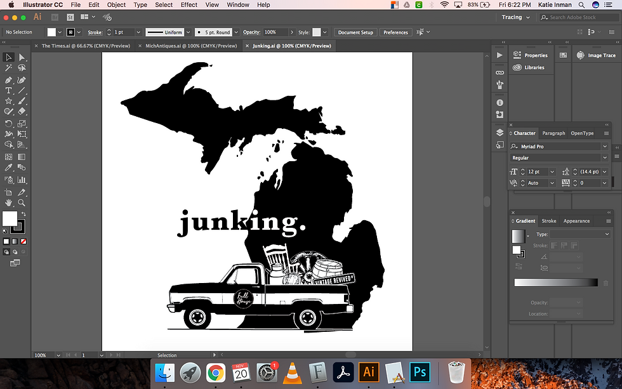The height and width of the screenshot is (389, 622).
Task: Expand the Gradient Type dropdown
Action: click(580, 234)
